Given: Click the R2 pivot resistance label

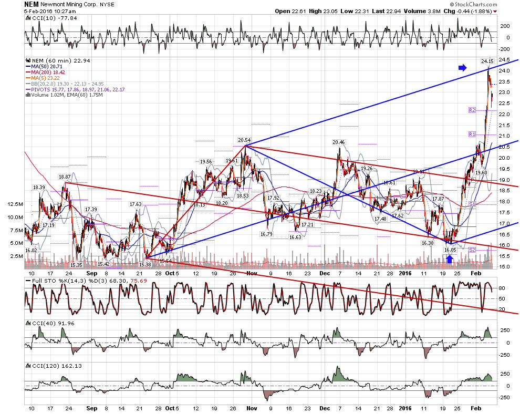Looking at the screenshot, I should coord(472,110).
